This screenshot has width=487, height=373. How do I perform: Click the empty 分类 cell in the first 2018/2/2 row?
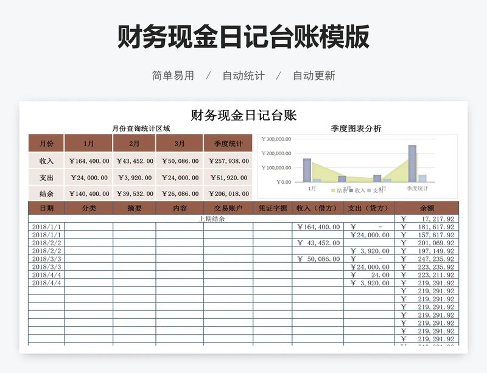[x=88, y=243]
